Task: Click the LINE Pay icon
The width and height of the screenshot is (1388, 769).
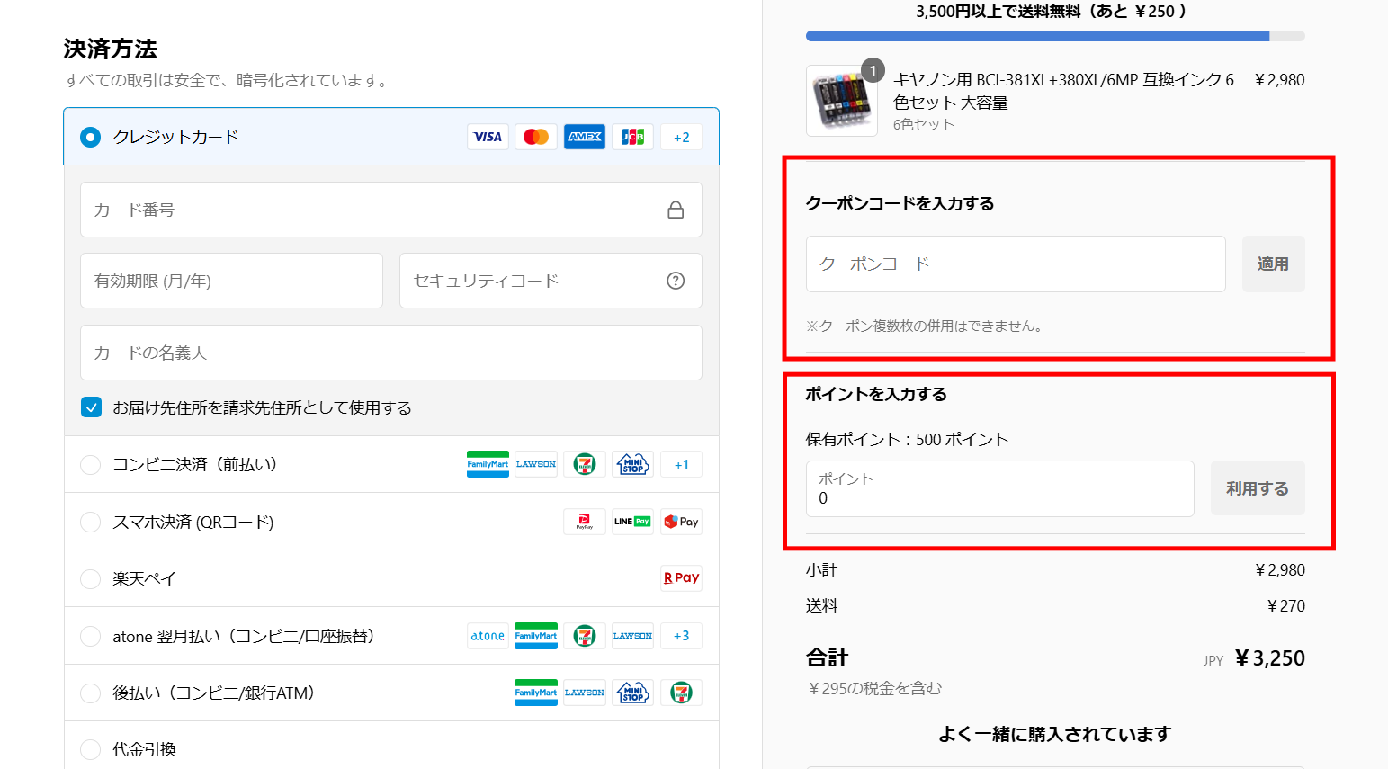Action: coord(632,522)
